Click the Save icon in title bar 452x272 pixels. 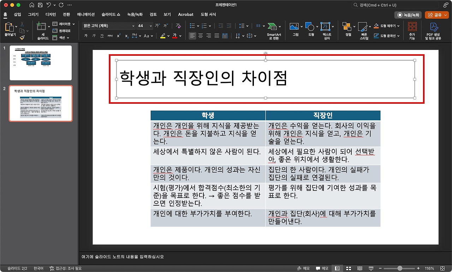pyautogui.click(x=40, y=5)
